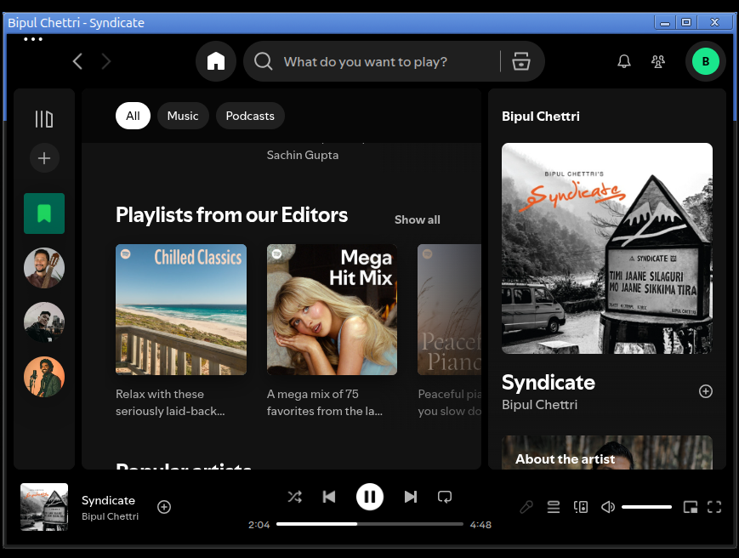Open the Peaceful Piano playlist cover
Screen dimensions: 739x558
(x=450, y=310)
